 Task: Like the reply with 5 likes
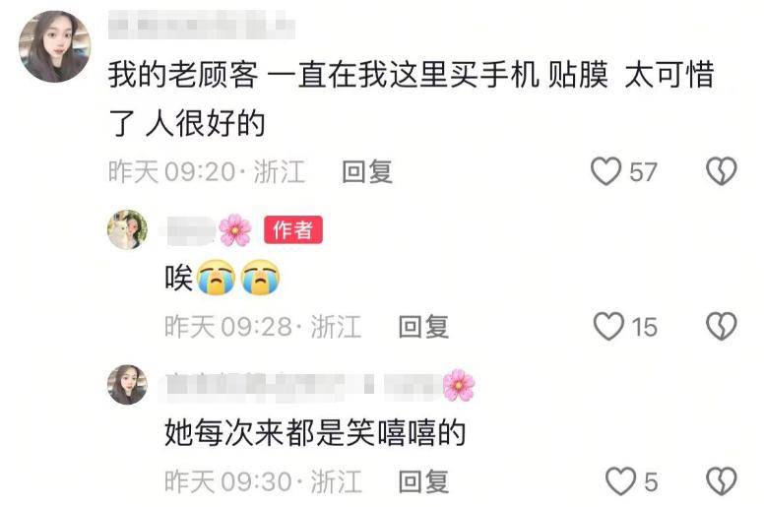(x=620, y=480)
